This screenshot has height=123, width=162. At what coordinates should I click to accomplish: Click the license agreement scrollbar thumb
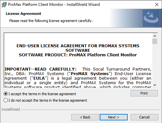coord(155,41)
